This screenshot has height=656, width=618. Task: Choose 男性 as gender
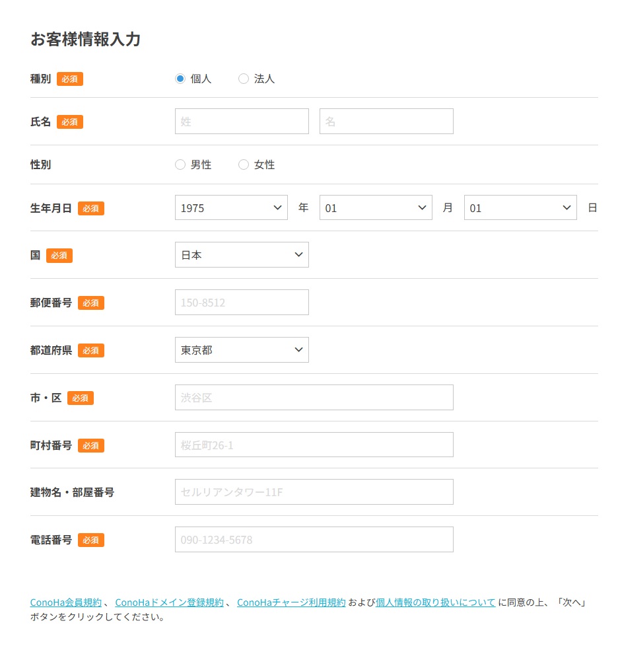pyautogui.click(x=180, y=165)
